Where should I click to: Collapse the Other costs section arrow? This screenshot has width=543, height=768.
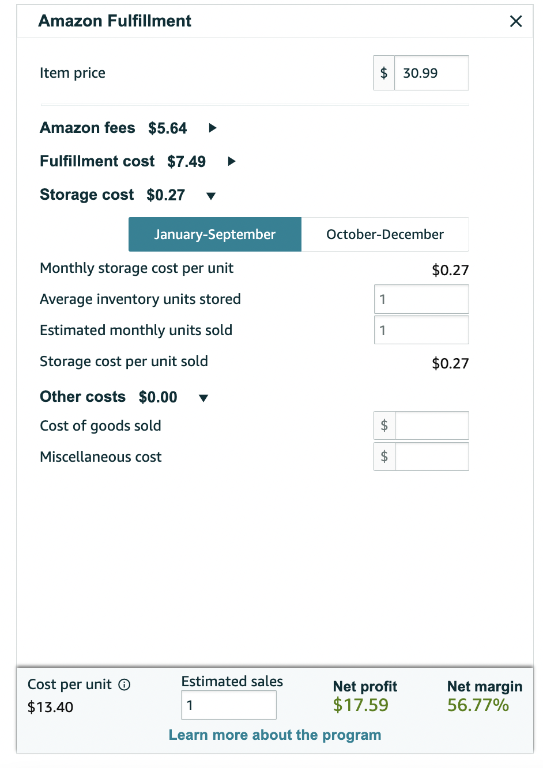[203, 398]
